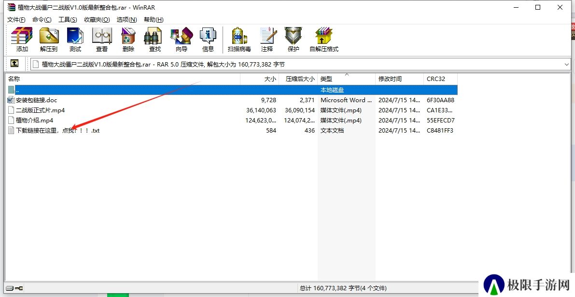Screen dimensions: 575x297
Task: Open the Commands (命令) menu
Action: (42, 19)
